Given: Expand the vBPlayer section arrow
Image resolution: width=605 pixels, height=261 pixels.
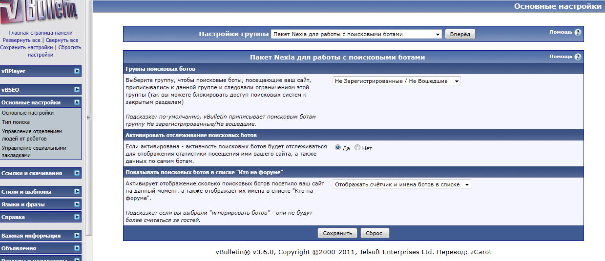Looking at the screenshot, I should click(x=77, y=71).
